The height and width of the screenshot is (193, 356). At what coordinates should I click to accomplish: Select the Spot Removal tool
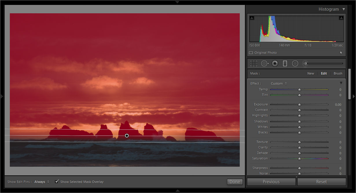coord(265,63)
